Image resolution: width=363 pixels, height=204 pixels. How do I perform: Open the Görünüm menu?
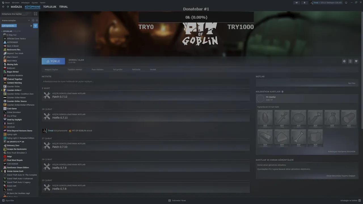coord(16,3)
